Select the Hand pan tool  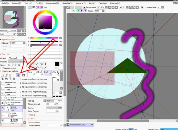click(41, 68)
